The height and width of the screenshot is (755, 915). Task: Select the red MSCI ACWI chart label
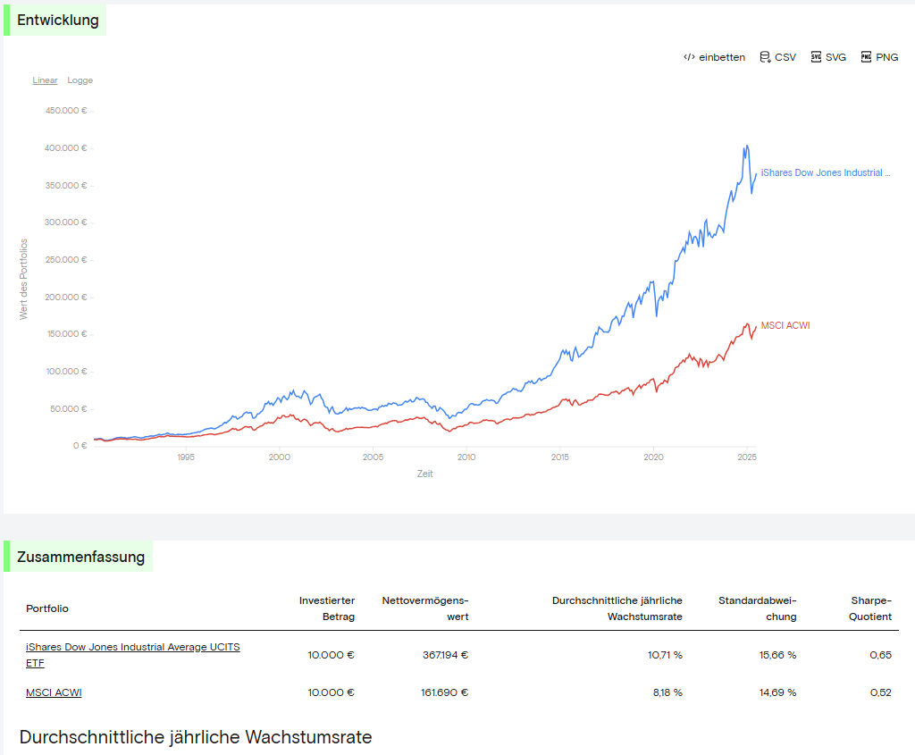[x=785, y=326]
